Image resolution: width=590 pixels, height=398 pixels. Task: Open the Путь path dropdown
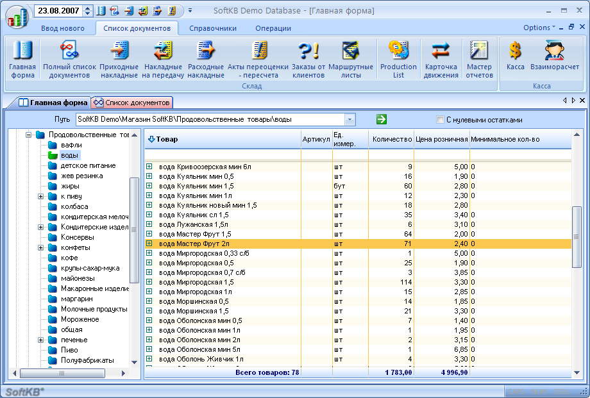tap(350, 120)
